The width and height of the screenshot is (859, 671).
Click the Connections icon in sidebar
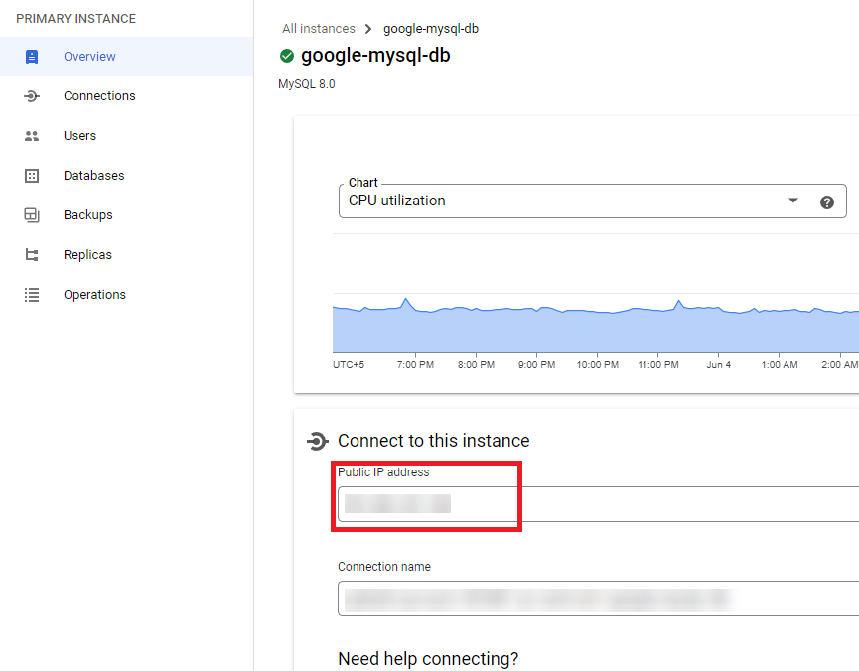[x=32, y=96]
